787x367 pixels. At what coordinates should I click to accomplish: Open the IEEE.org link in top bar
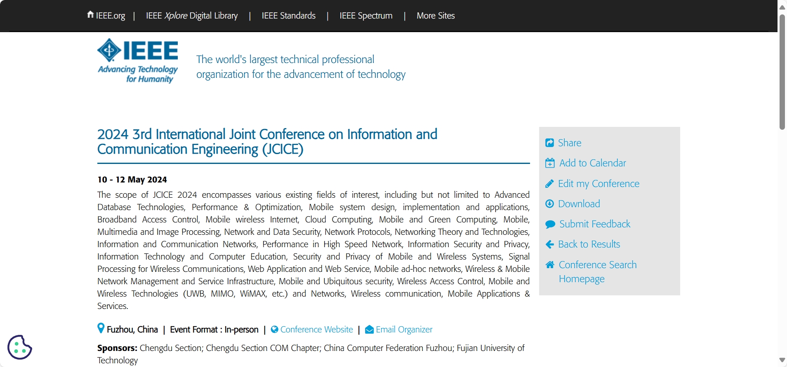(x=111, y=16)
